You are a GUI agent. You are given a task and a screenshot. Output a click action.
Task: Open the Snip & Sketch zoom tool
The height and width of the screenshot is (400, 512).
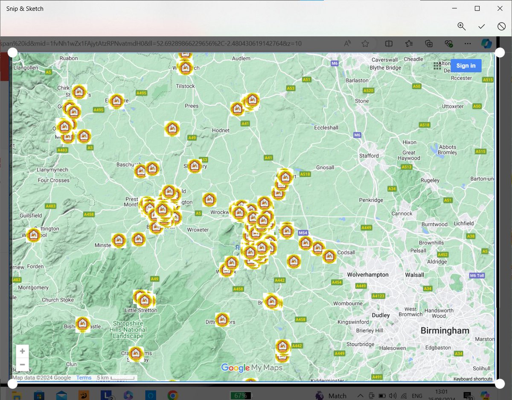pos(461,26)
